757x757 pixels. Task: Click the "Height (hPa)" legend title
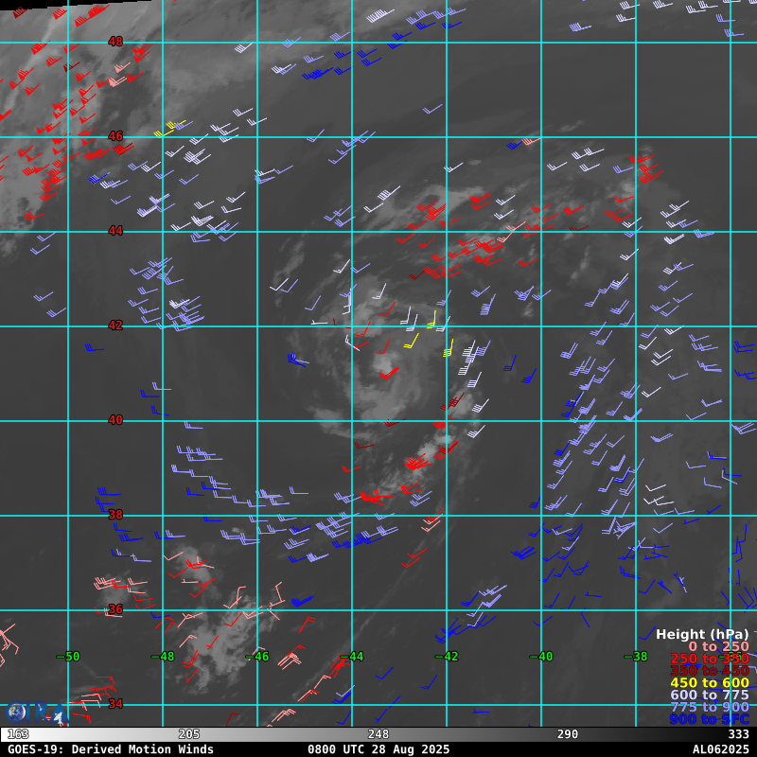[x=702, y=634]
